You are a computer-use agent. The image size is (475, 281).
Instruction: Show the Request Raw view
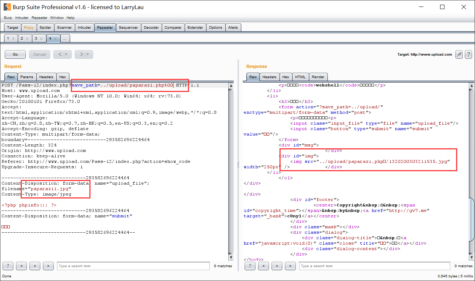[11, 77]
